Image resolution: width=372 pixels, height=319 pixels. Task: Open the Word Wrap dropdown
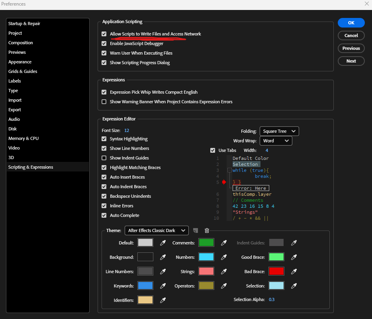coord(276,141)
